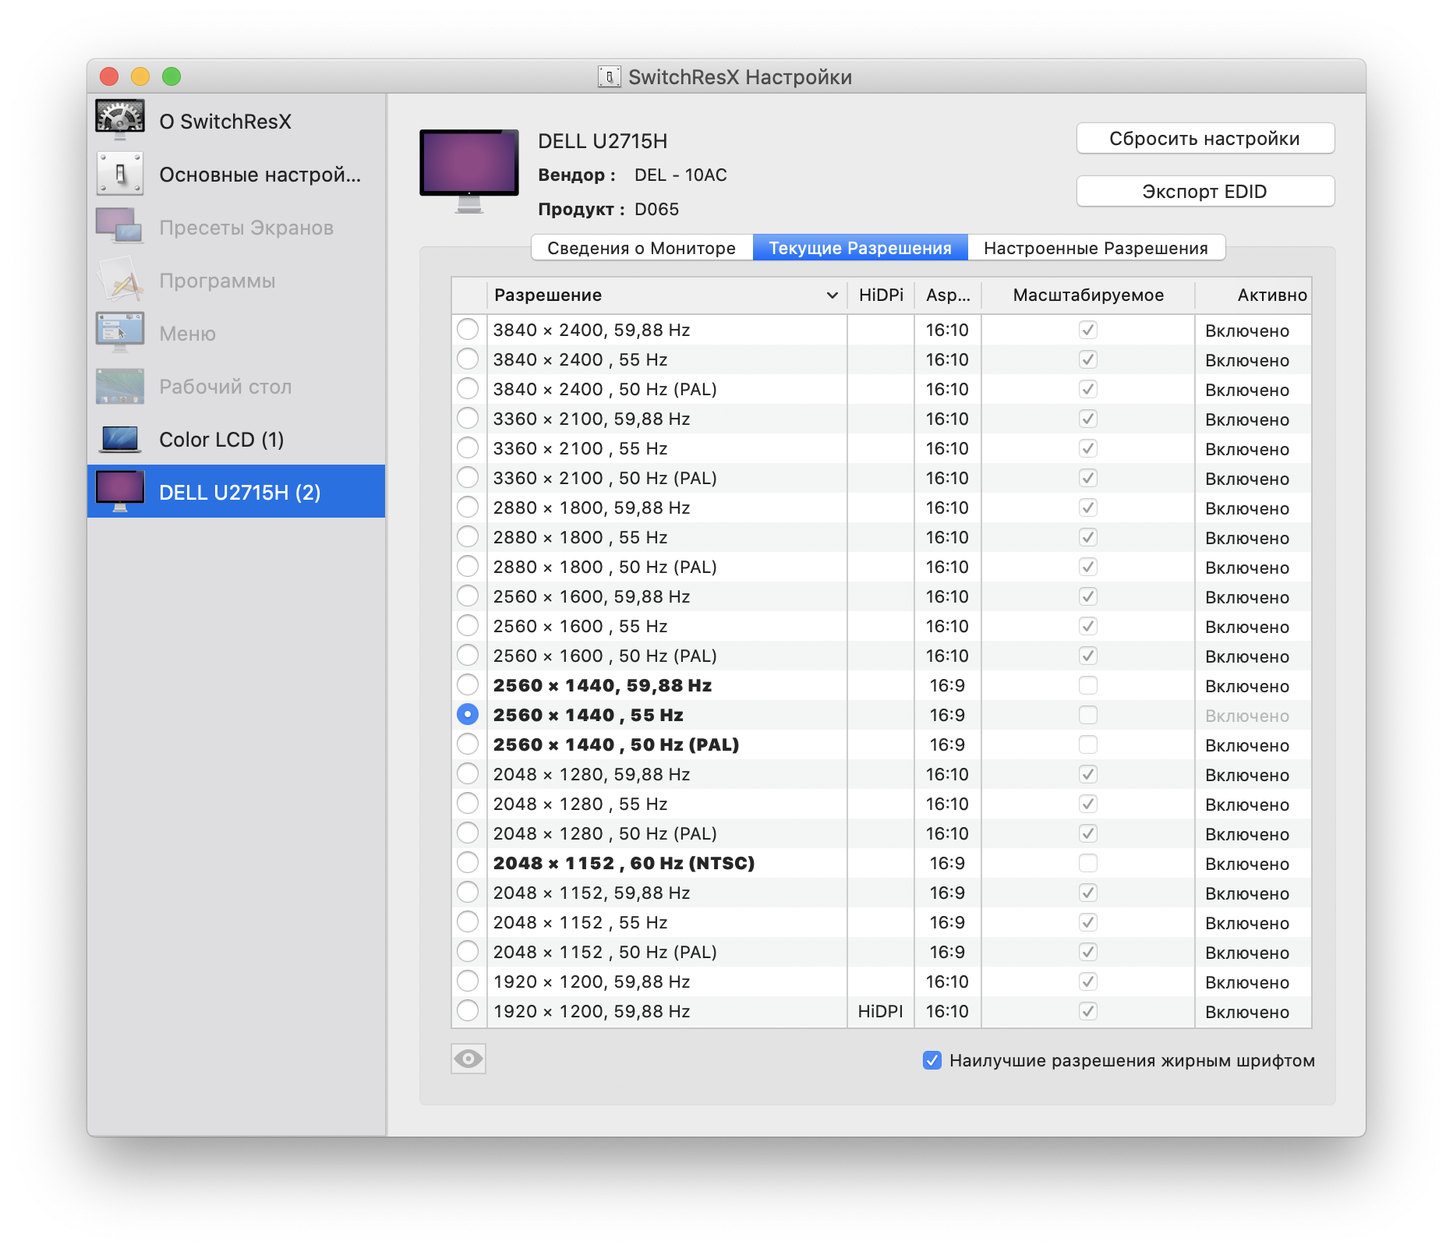The height and width of the screenshot is (1252, 1453).
Task: Minimize the window with yellow button
Action: click(140, 76)
